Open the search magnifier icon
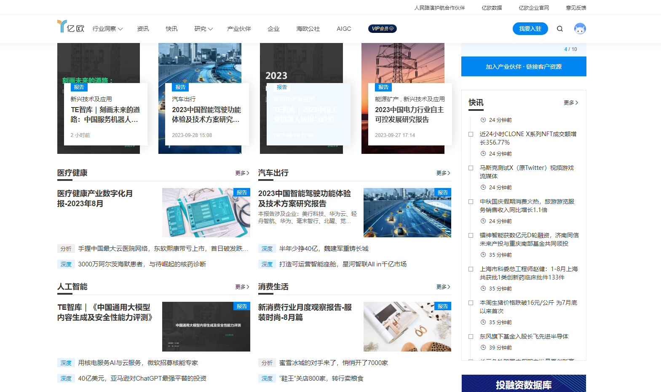 pyautogui.click(x=560, y=29)
